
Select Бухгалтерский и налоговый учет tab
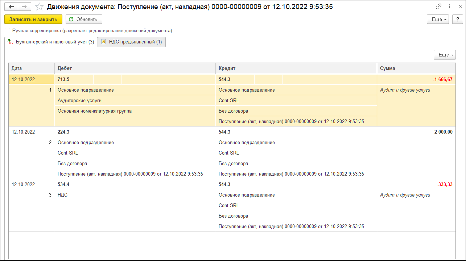(51, 42)
